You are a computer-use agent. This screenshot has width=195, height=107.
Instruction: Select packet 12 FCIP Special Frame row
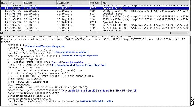tap(95, 14)
